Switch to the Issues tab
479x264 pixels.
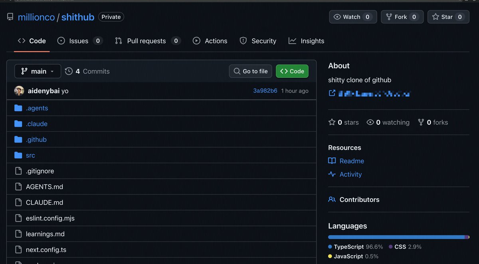tap(80, 41)
